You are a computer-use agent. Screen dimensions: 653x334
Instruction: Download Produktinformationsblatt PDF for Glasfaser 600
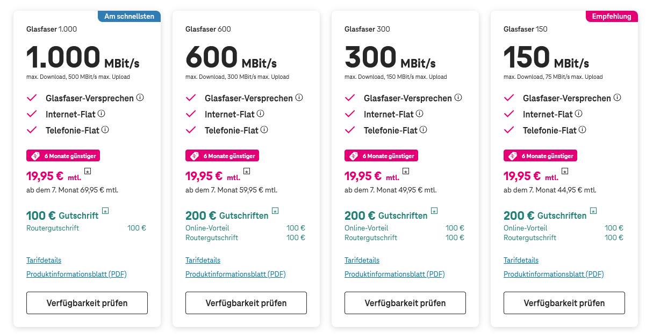(x=235, y=274)
